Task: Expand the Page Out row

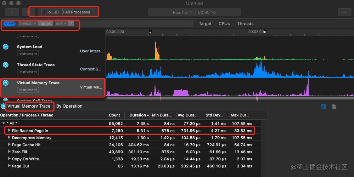Action: click(9, 166)
